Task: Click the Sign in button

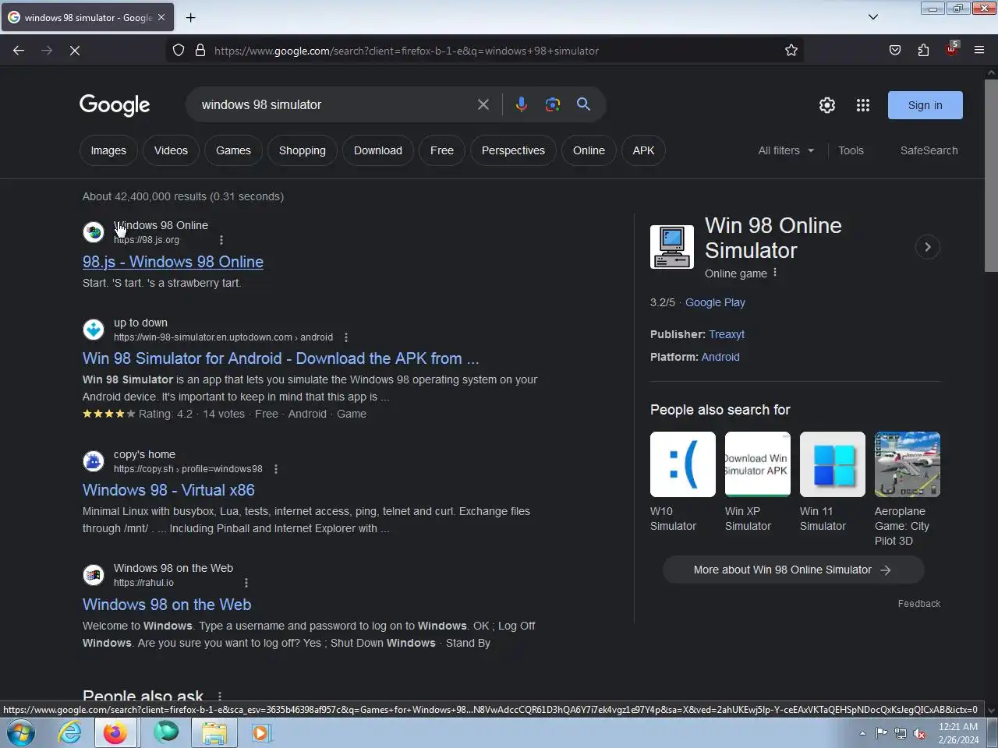Action: point(925,105)
